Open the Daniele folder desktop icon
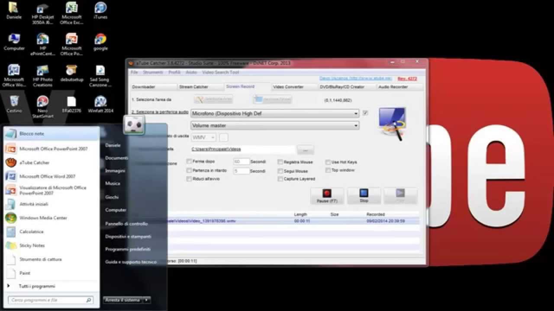Screen dimensions: 554x311 (x=14, y=11)
